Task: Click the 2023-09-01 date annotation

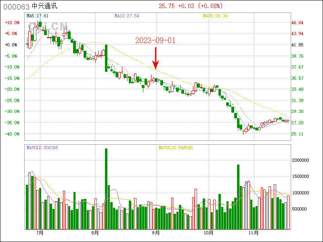Action: 155,41
